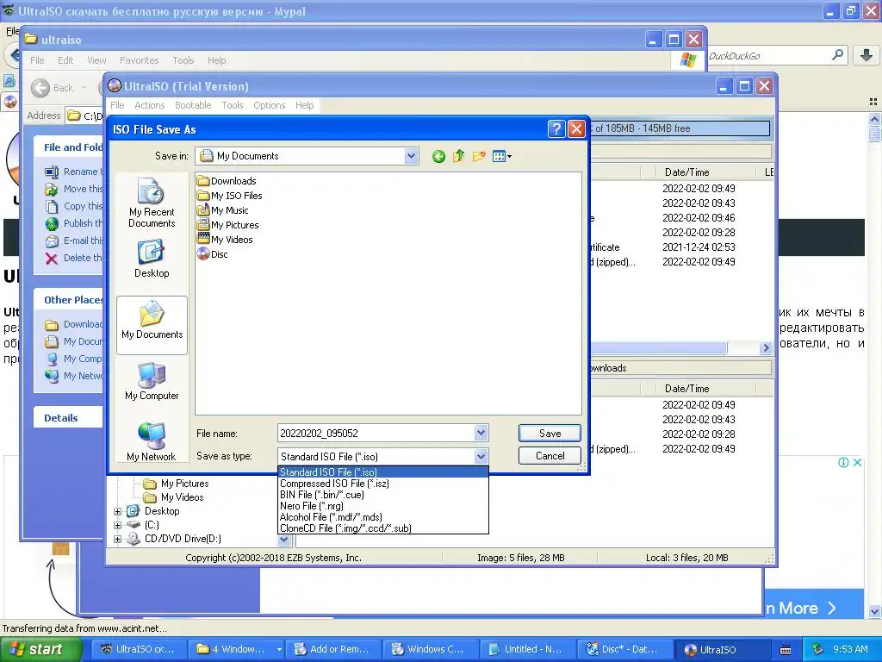Click DuckDuckGo search field in browser

[767, 56]
